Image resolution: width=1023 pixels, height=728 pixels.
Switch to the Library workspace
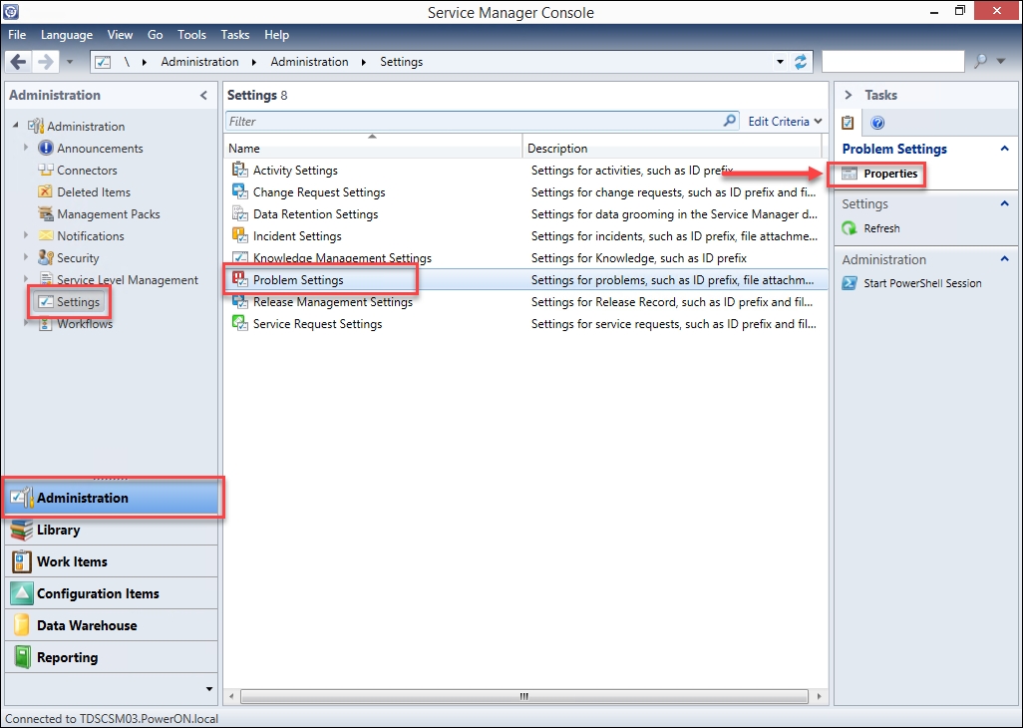coord(111,530)
